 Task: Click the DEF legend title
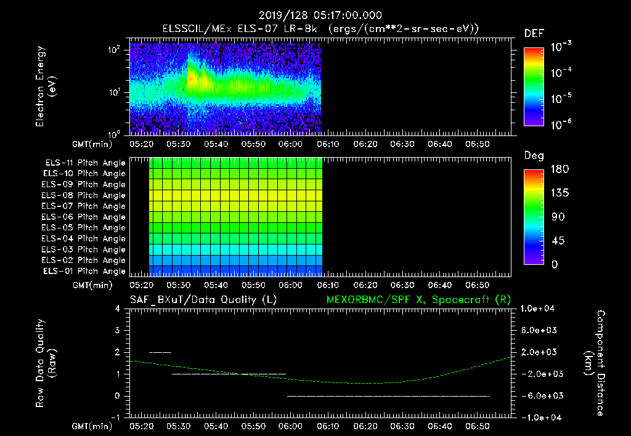pyautogui.click(x=534, y=33)
